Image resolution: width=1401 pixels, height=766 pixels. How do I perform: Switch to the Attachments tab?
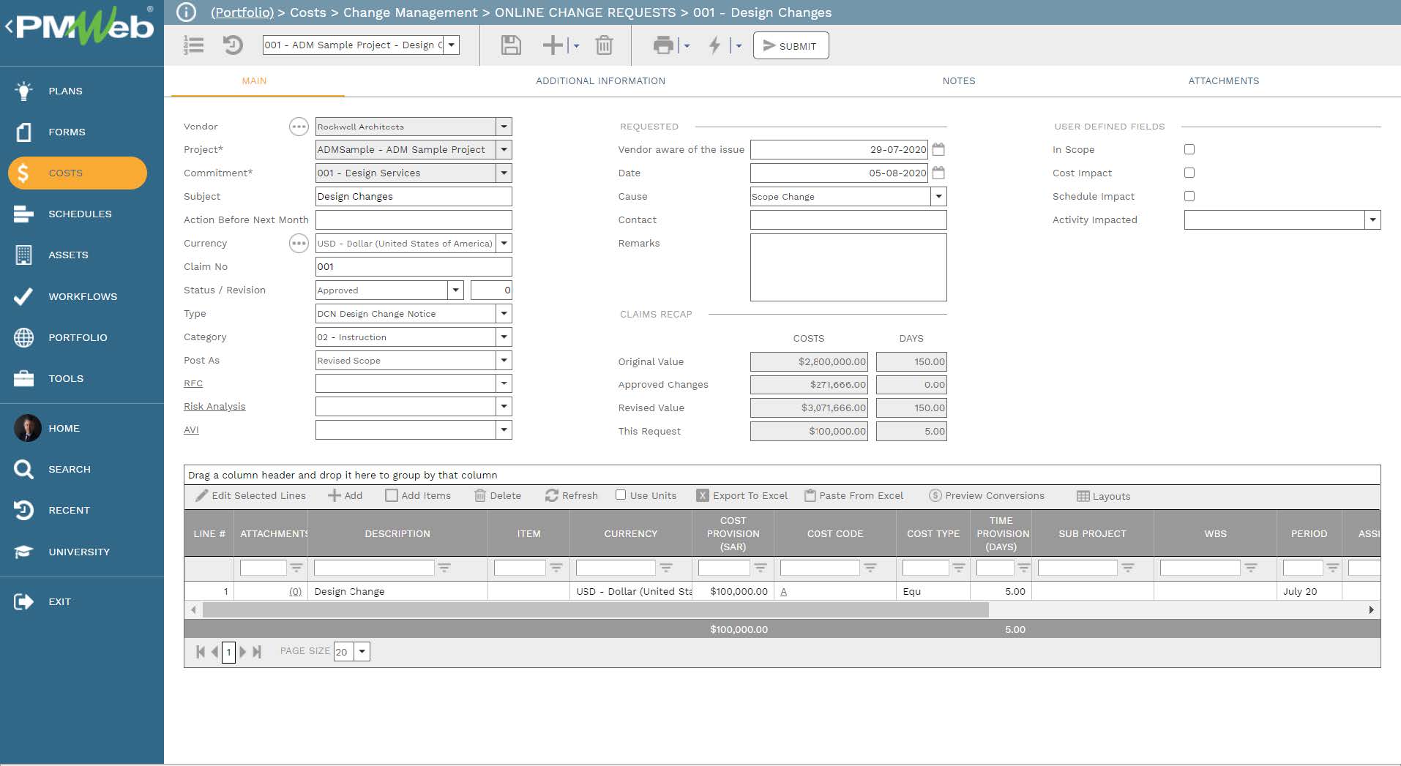coord(1223,80)
